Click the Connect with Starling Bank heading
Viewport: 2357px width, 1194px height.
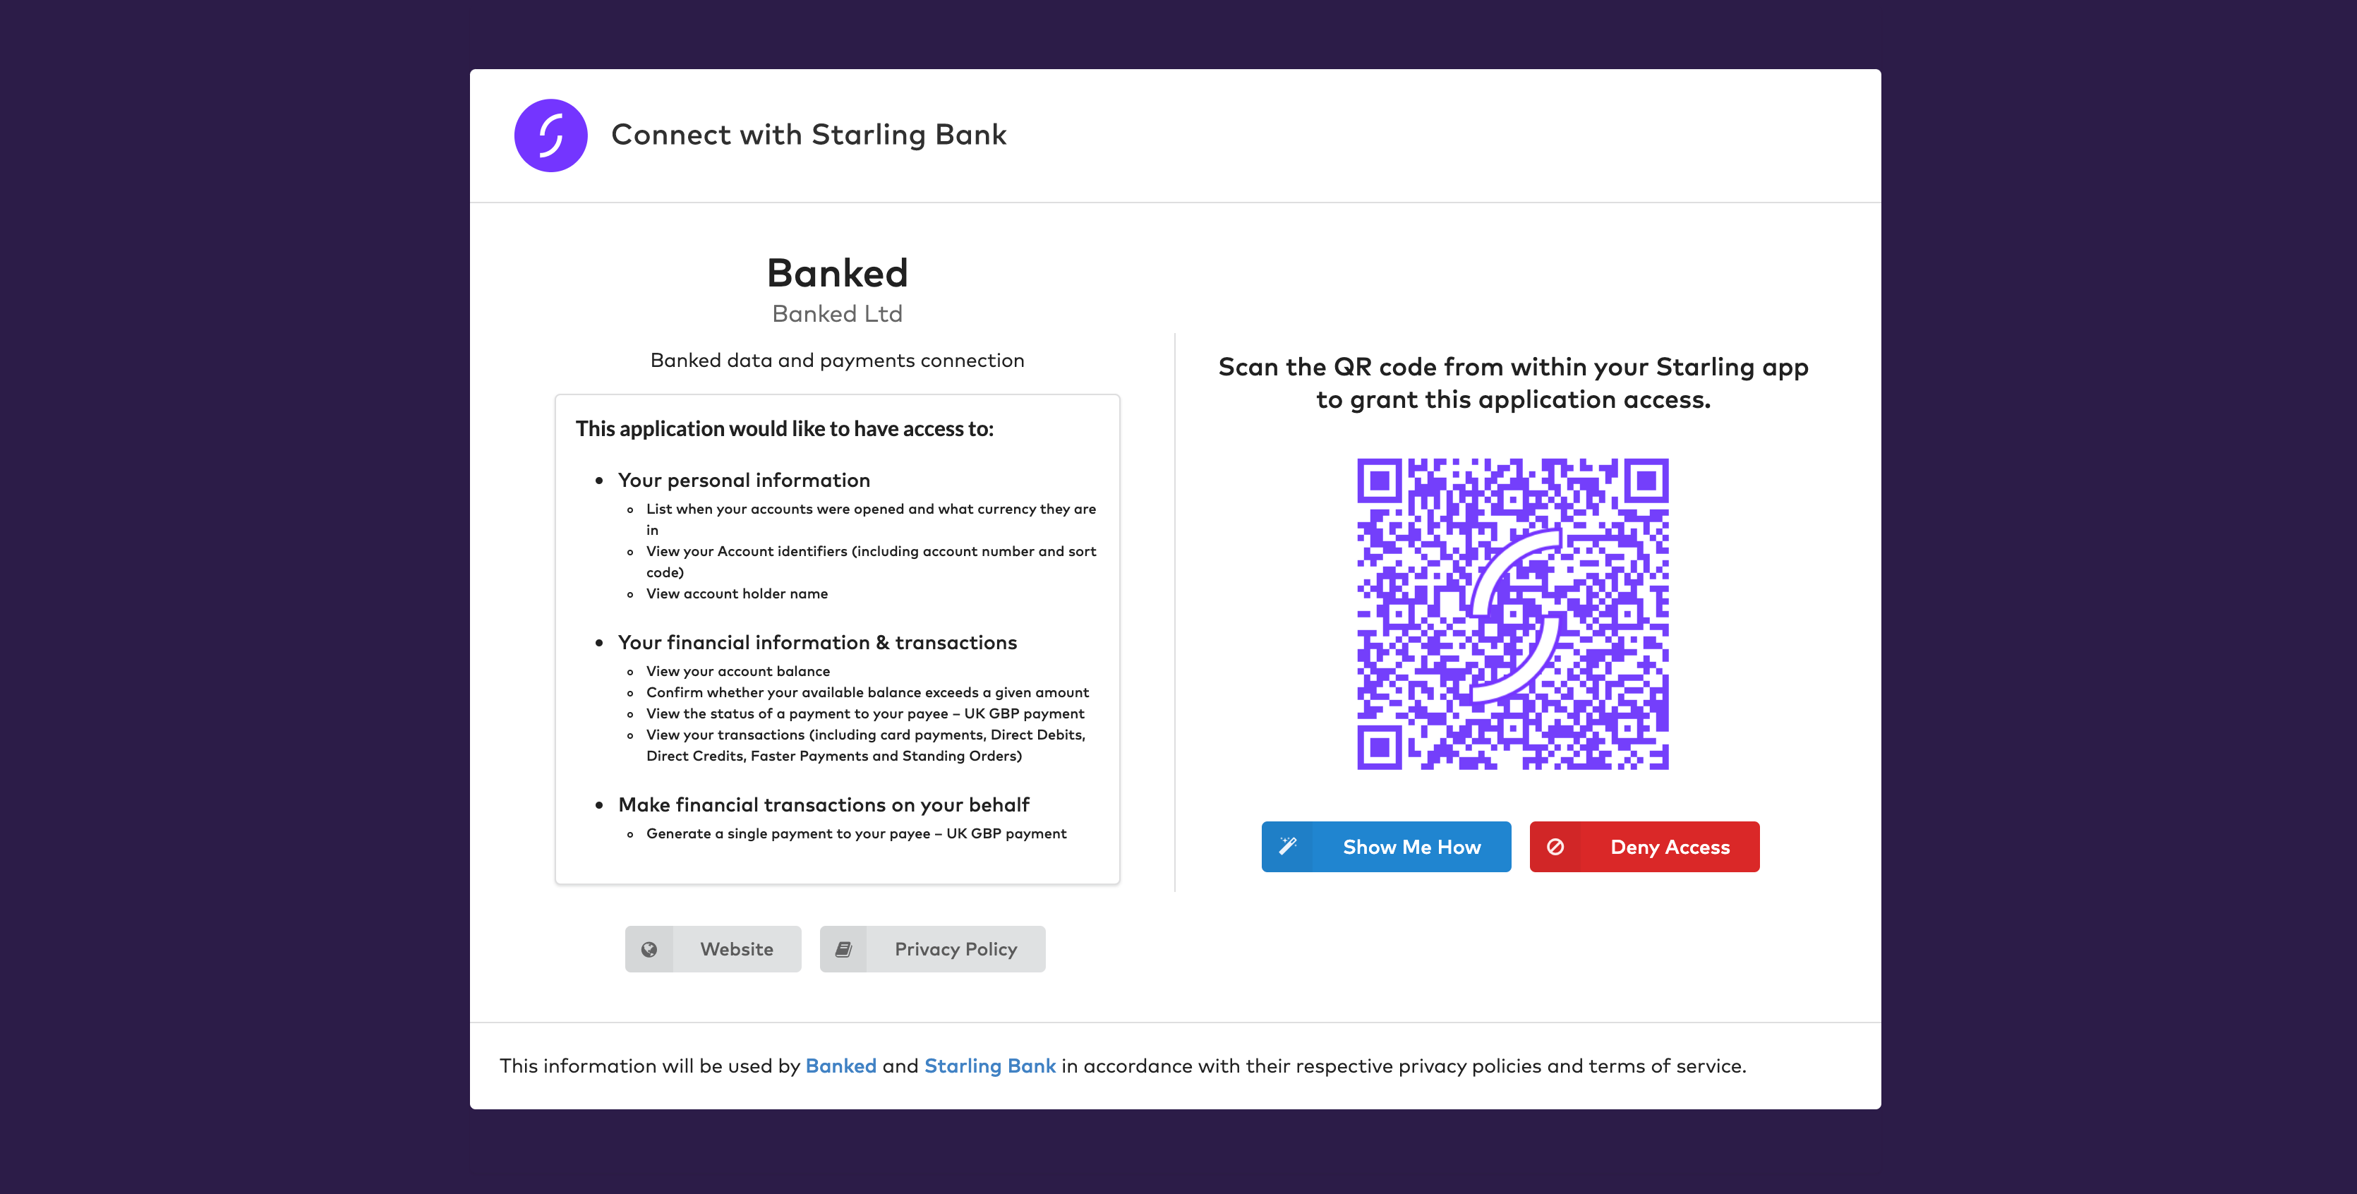(x=809, y=135)
